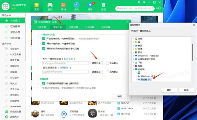Click 打开目录 link for game install directory
197x120 pixels.
click(x=64, y=67)
